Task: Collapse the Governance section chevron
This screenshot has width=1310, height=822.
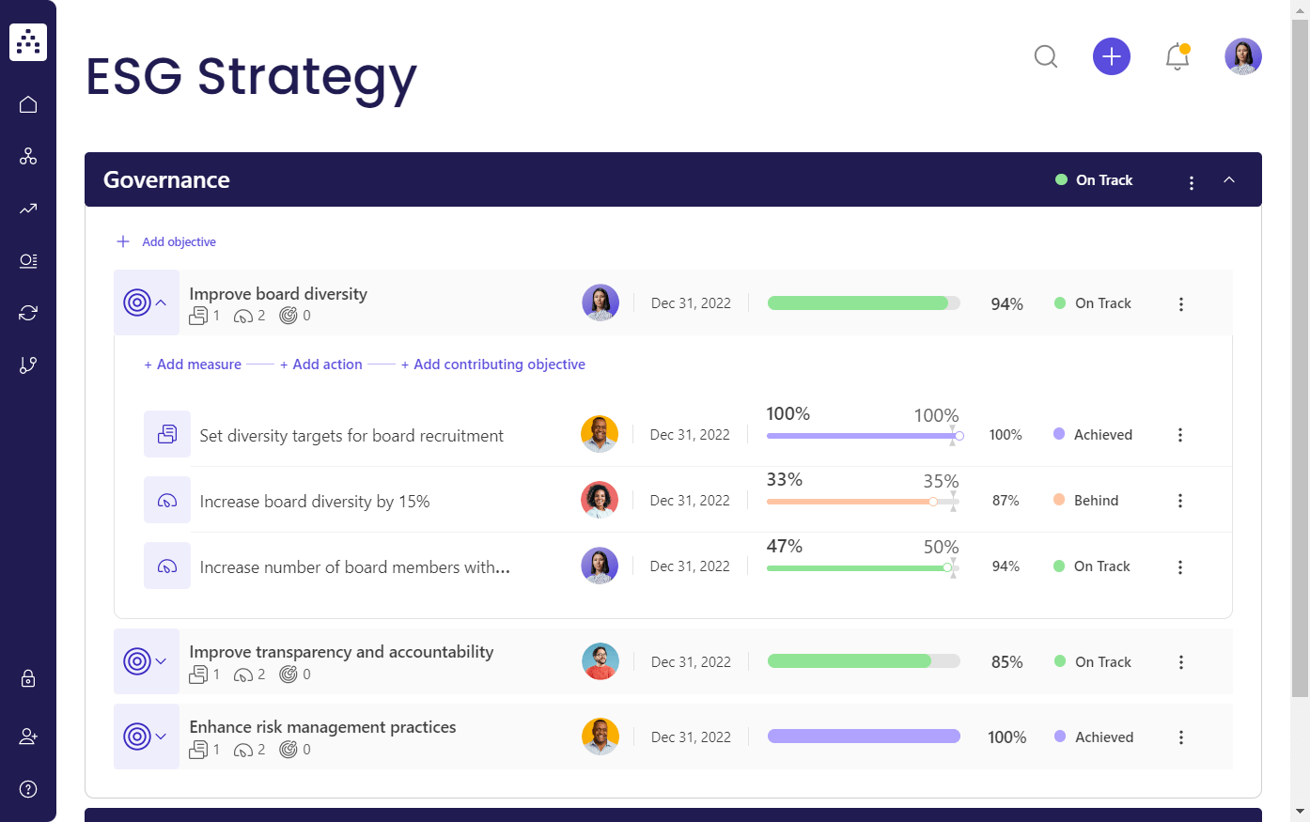Action: pyautogui.click(x=1229, y=179)
